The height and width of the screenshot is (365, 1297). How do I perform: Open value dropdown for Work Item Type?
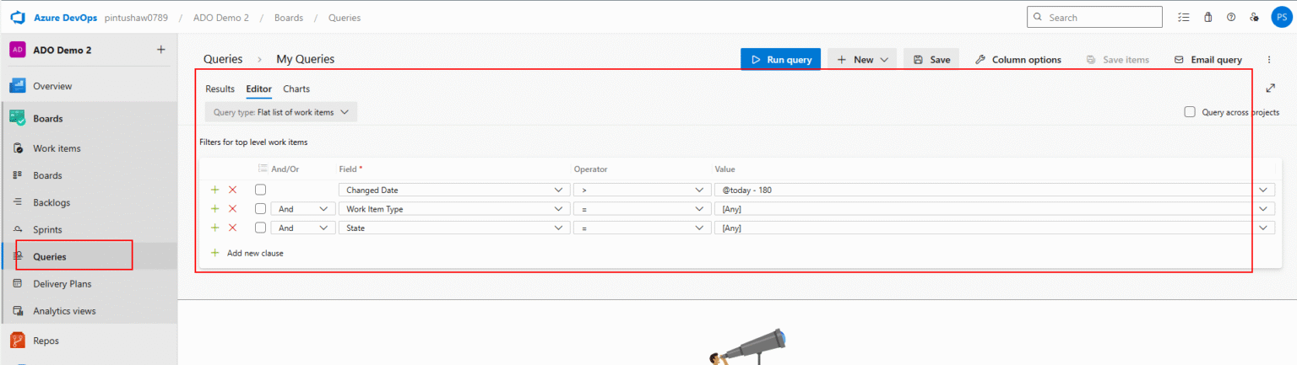[995, 208]
